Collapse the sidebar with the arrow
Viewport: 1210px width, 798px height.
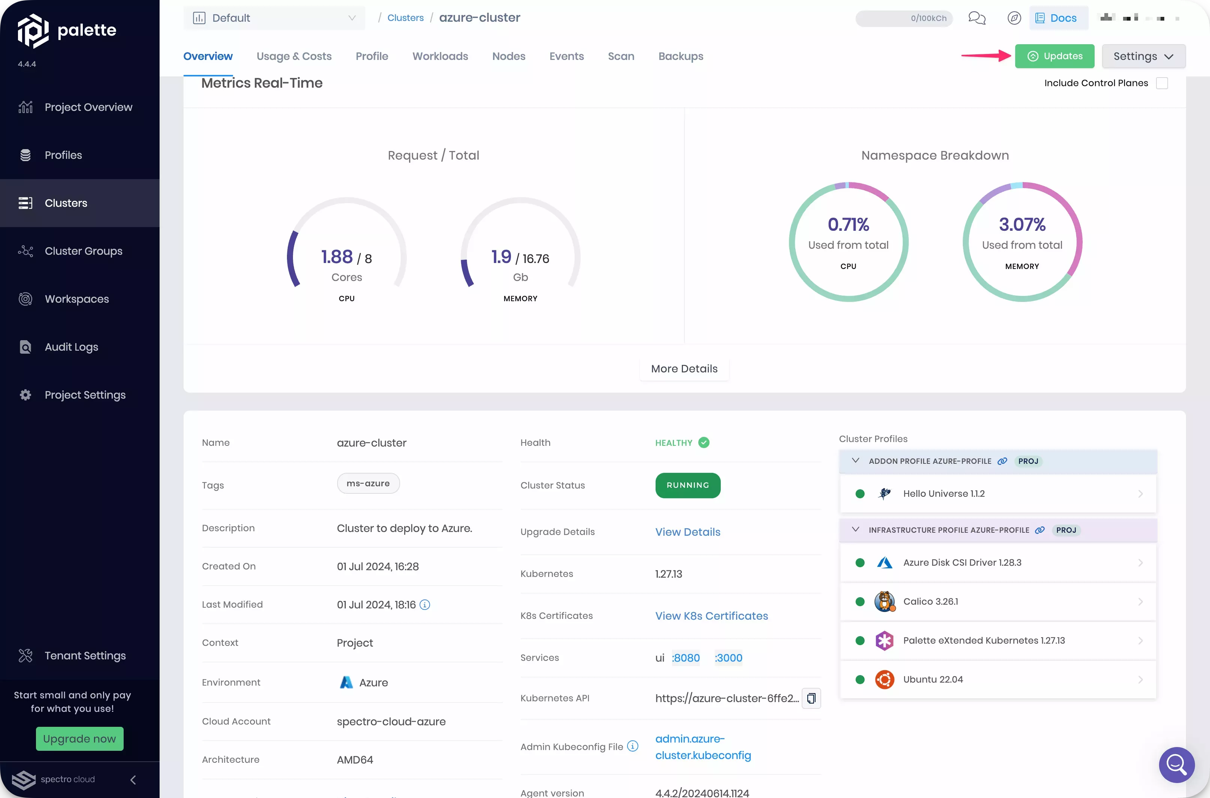tap(133, 780)
